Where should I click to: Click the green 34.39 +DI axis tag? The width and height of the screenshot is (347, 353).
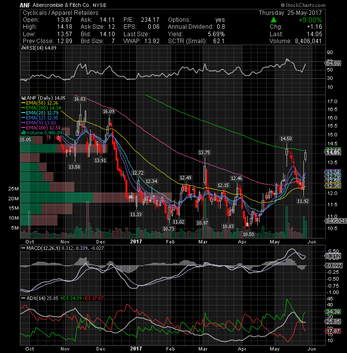(x=333, y=312)
